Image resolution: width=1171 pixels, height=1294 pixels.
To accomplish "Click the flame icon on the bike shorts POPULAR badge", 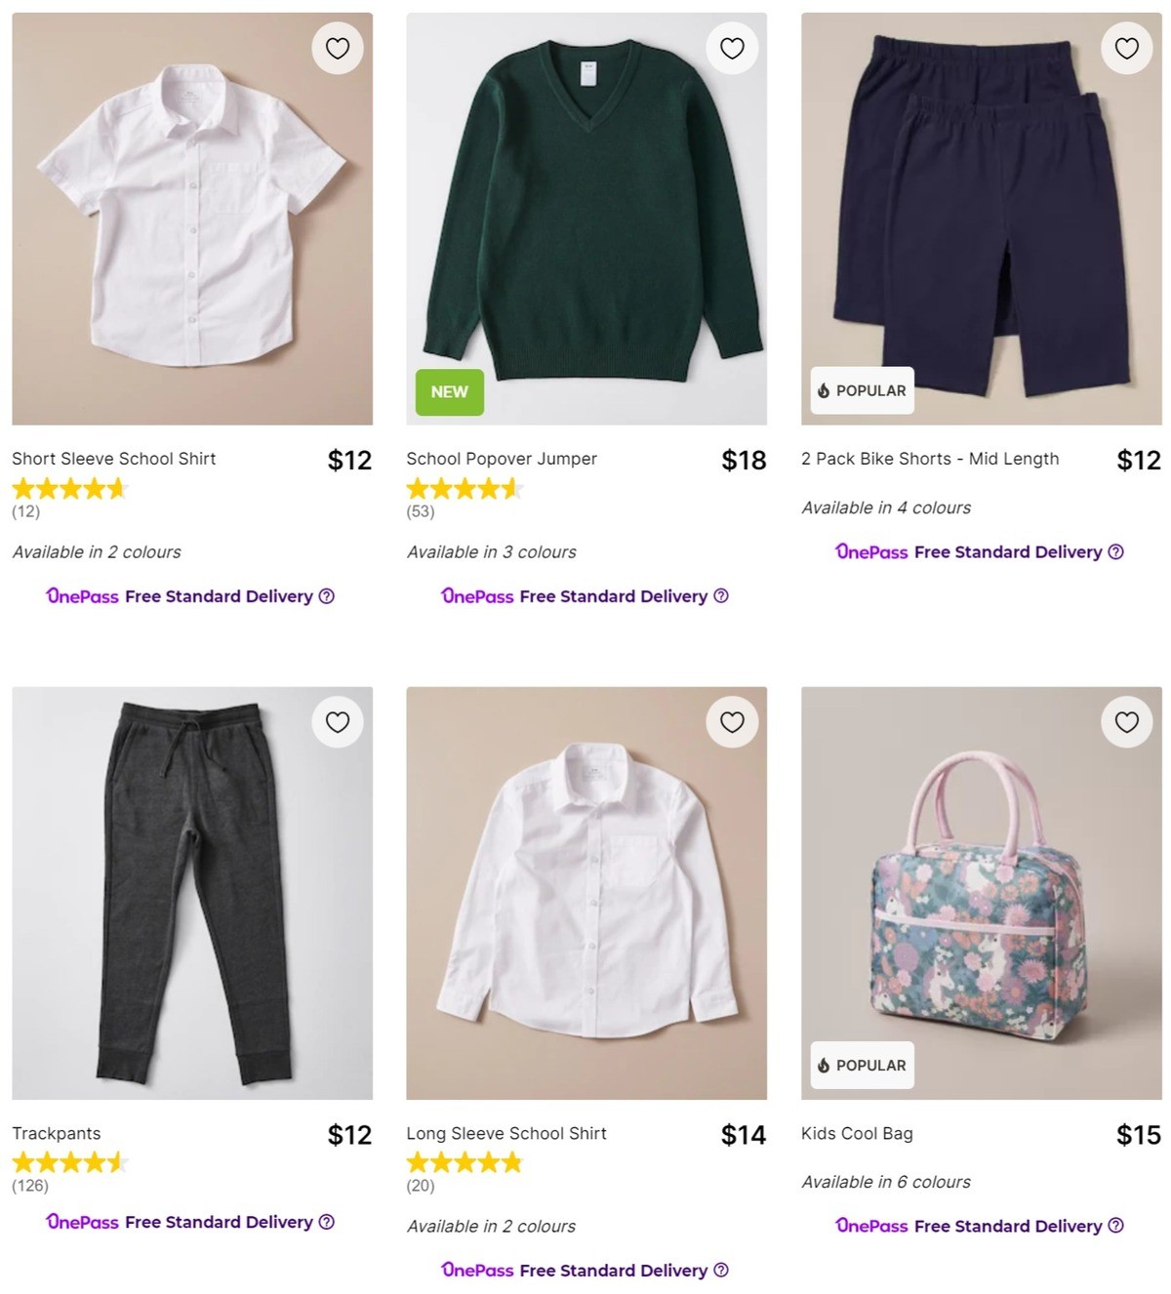I will [825, 389].
